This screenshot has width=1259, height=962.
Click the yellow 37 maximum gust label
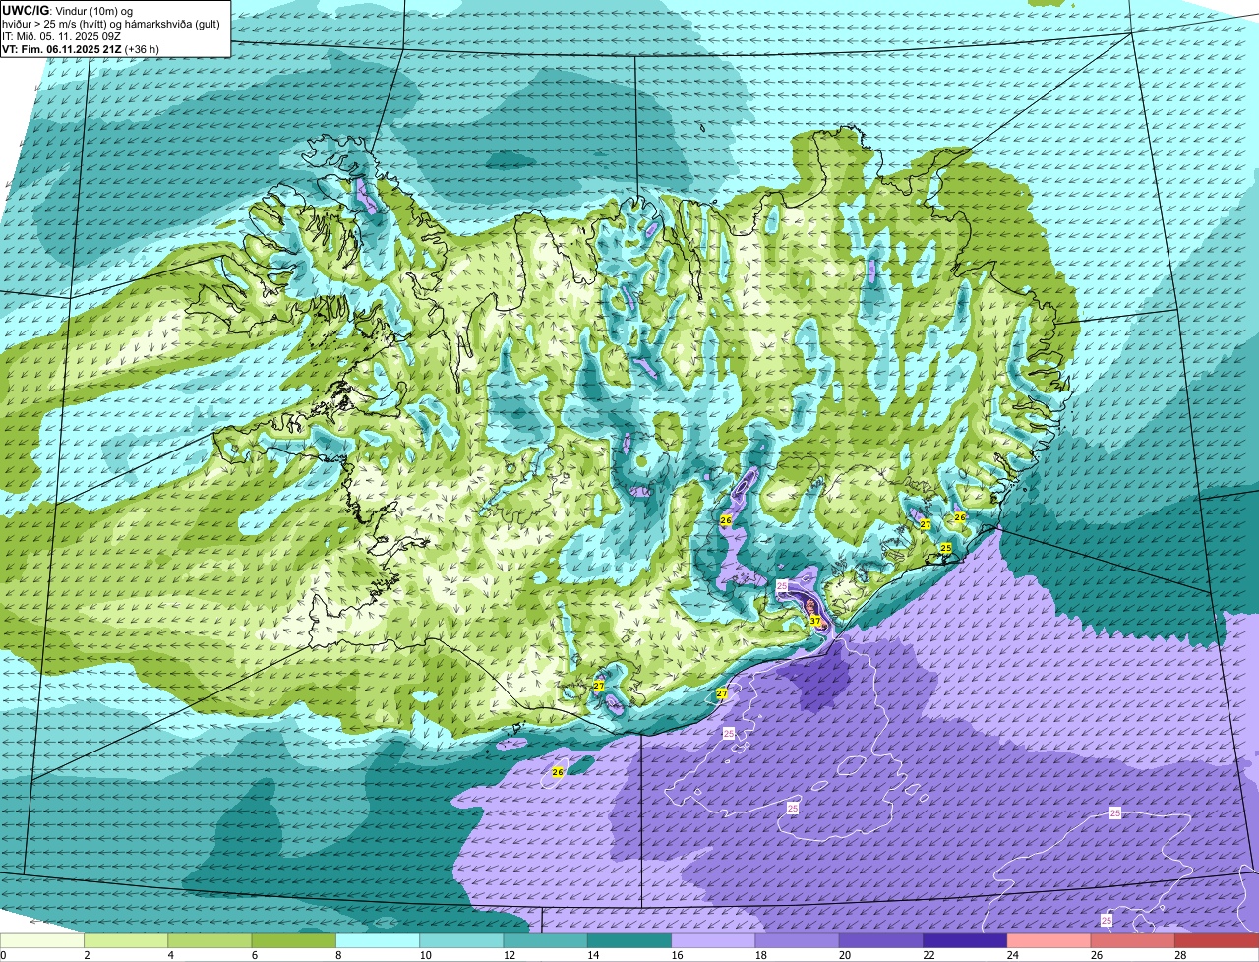814,621
